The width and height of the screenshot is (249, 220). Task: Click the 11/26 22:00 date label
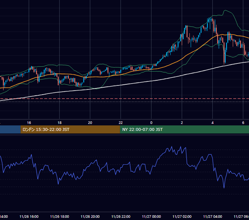[121, 216]
